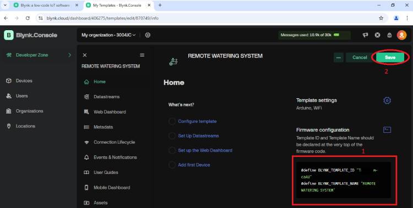Click the green Save button
This screenshot has width=413, height=208.
390,57
